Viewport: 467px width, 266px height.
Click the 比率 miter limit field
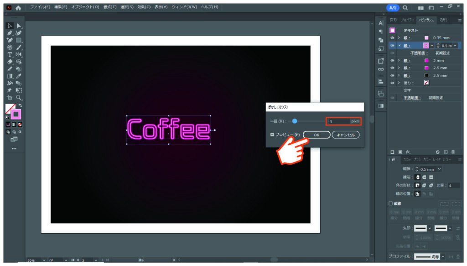tap(454, 185)
